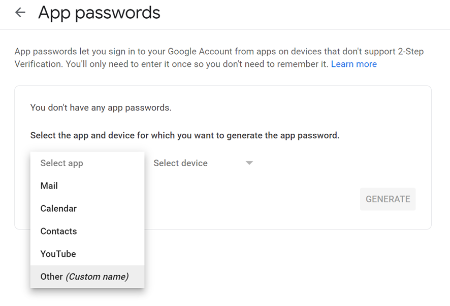Pick Contacts from the app options
This screenshot has width=450, height=306.
point(58,232)
